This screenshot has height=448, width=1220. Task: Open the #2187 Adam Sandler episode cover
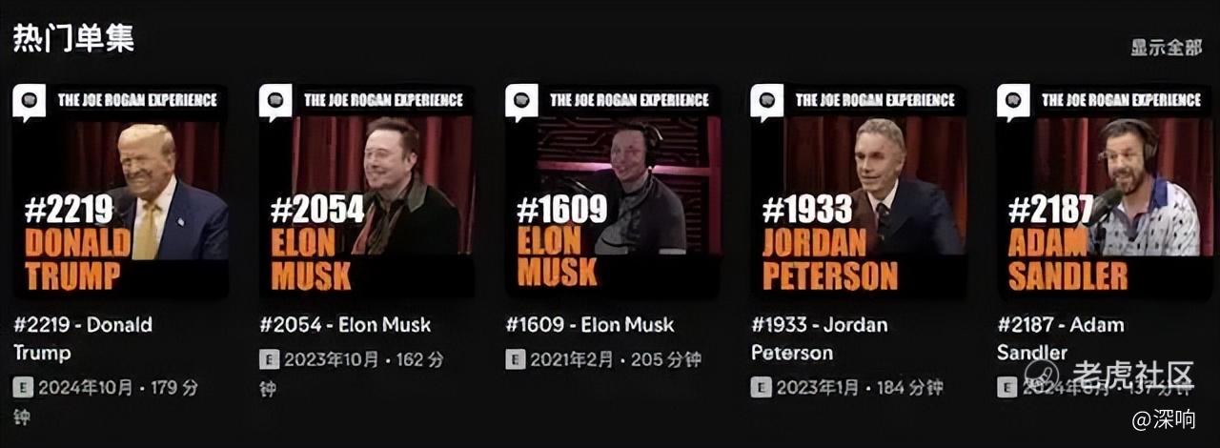click(1104, 192)
